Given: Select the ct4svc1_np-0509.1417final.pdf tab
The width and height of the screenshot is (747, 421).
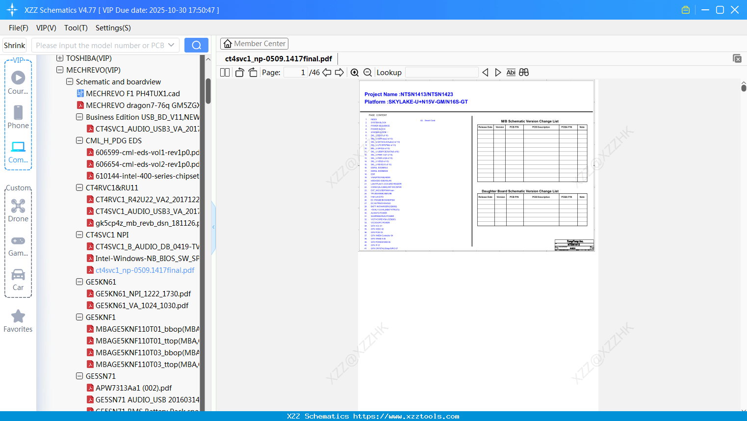Looking at the screenshot, I should tap(279, 59).
